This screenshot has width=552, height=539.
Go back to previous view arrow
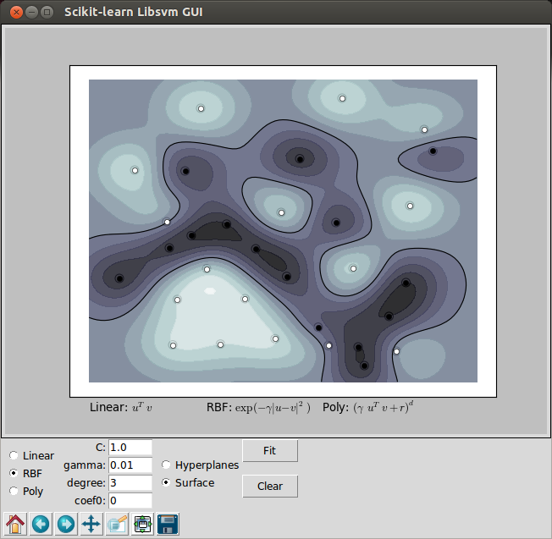[41, 524]
